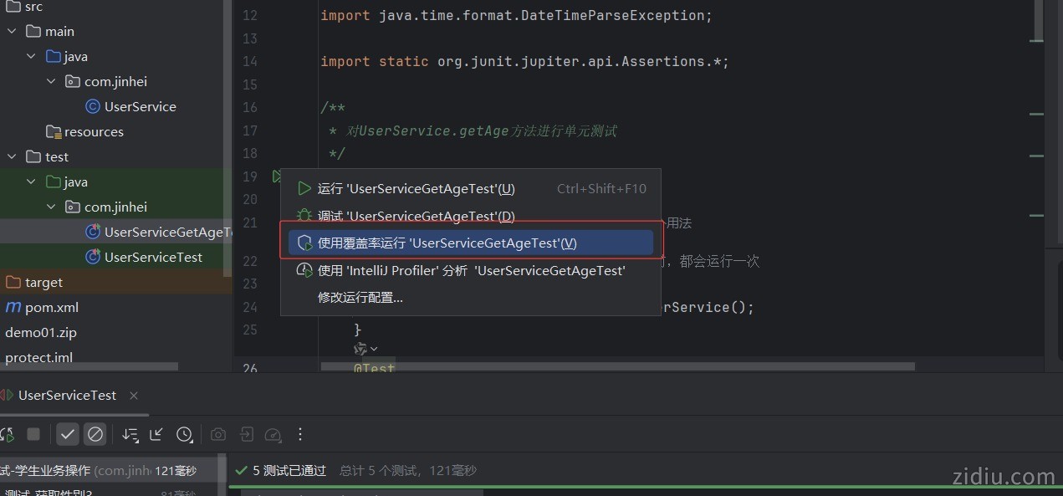Click the collapse all test results icon
The height and width of the screenshot is (496, 1063).
pos(156,434)
